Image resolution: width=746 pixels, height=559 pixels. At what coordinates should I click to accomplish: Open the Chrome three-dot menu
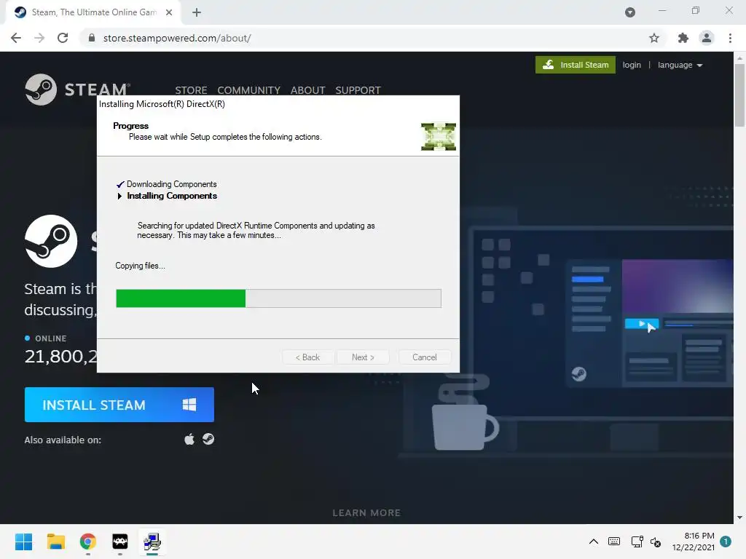[730, 38]
